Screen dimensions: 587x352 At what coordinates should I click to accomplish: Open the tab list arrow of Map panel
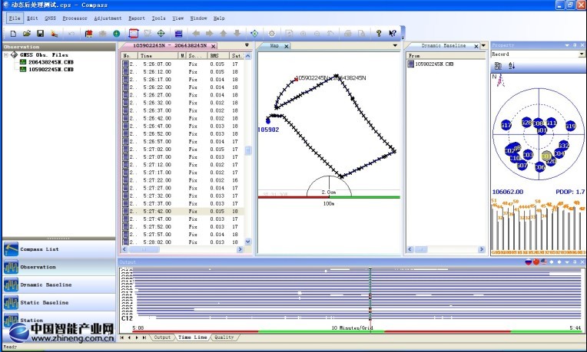click(x=396, y=46)
